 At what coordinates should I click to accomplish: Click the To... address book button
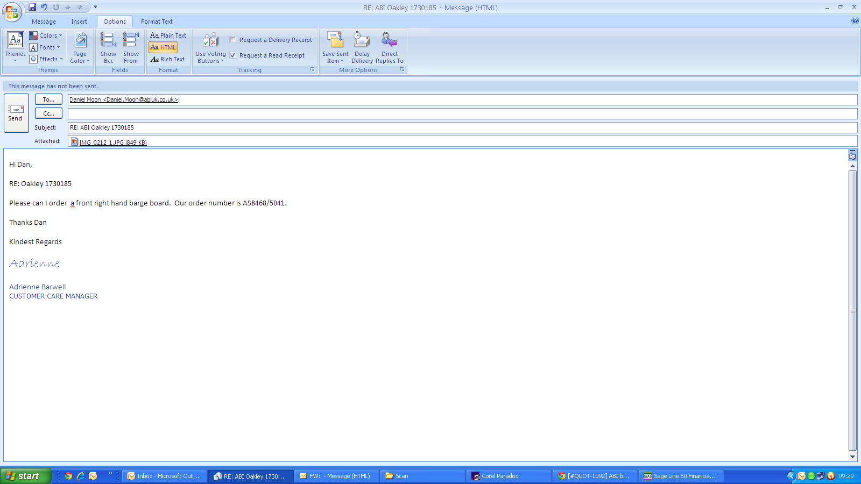48,99
